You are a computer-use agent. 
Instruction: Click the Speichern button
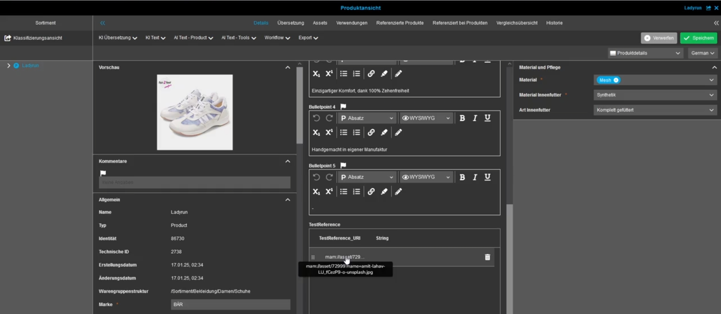(698, 38)
